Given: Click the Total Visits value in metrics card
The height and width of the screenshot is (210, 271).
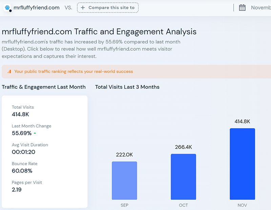Looking at the screenshot, I should pyautogui.click(x=21, y=115).
